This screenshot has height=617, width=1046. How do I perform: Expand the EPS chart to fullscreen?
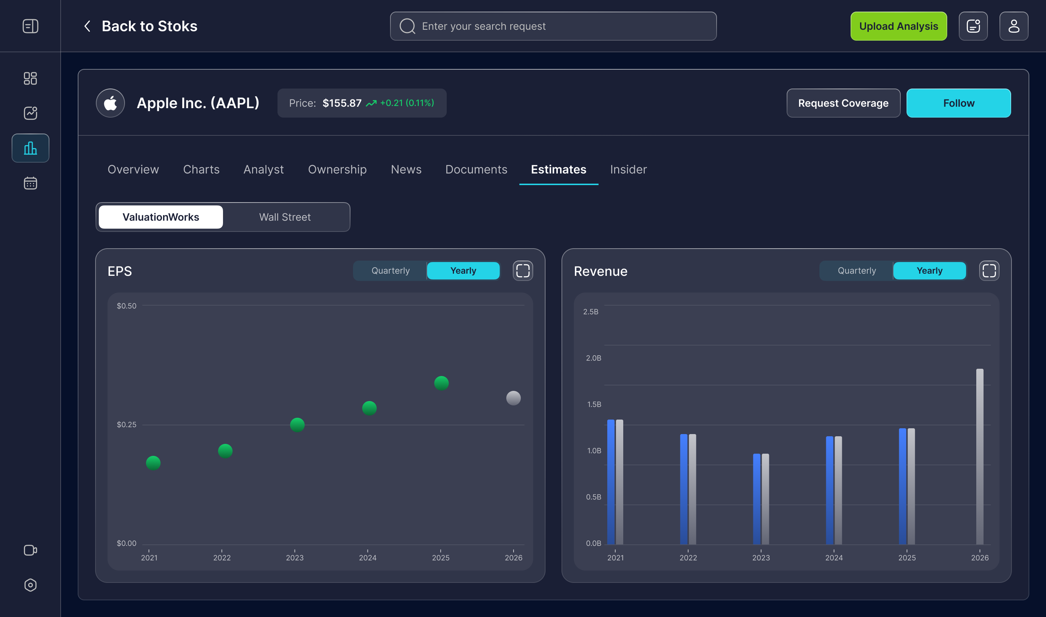[523, 271]
